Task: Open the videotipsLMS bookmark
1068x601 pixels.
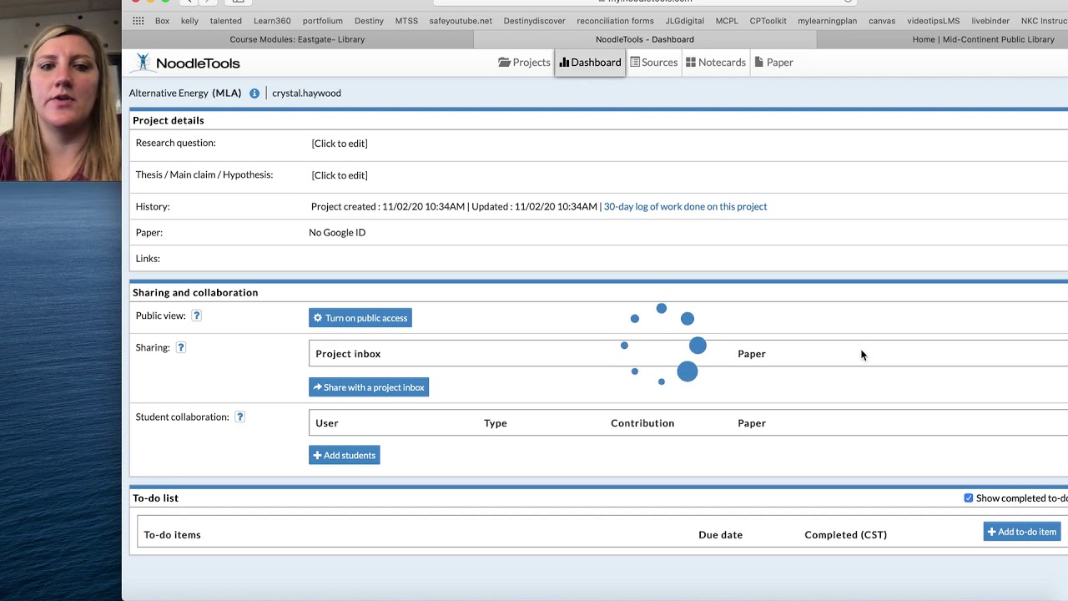Action: tap(934, 21)
